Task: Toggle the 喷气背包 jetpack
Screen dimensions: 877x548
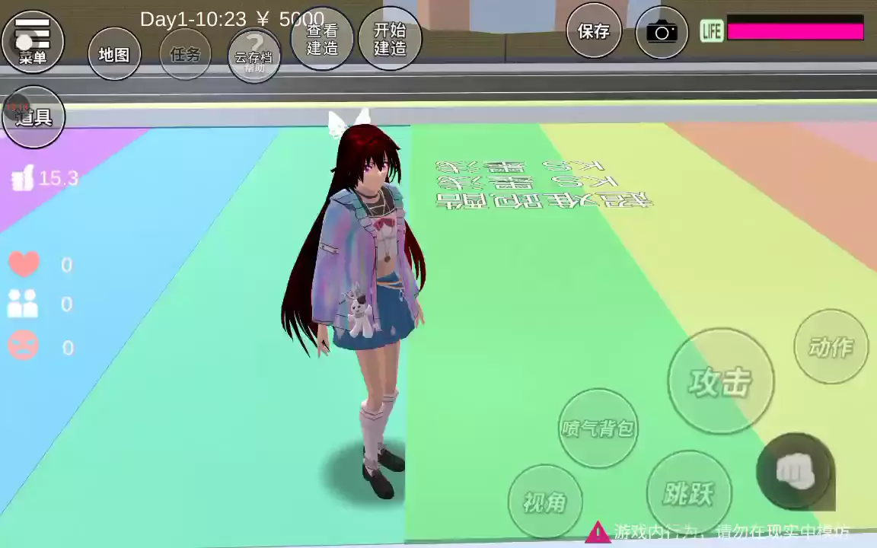Action: point(598,429)
